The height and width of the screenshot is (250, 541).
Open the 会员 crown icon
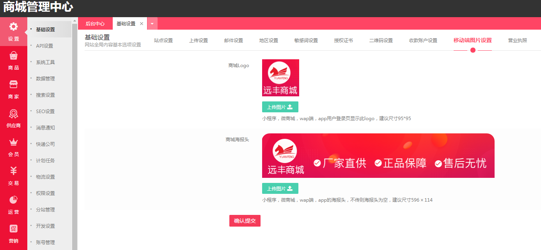tap(14, 142)
